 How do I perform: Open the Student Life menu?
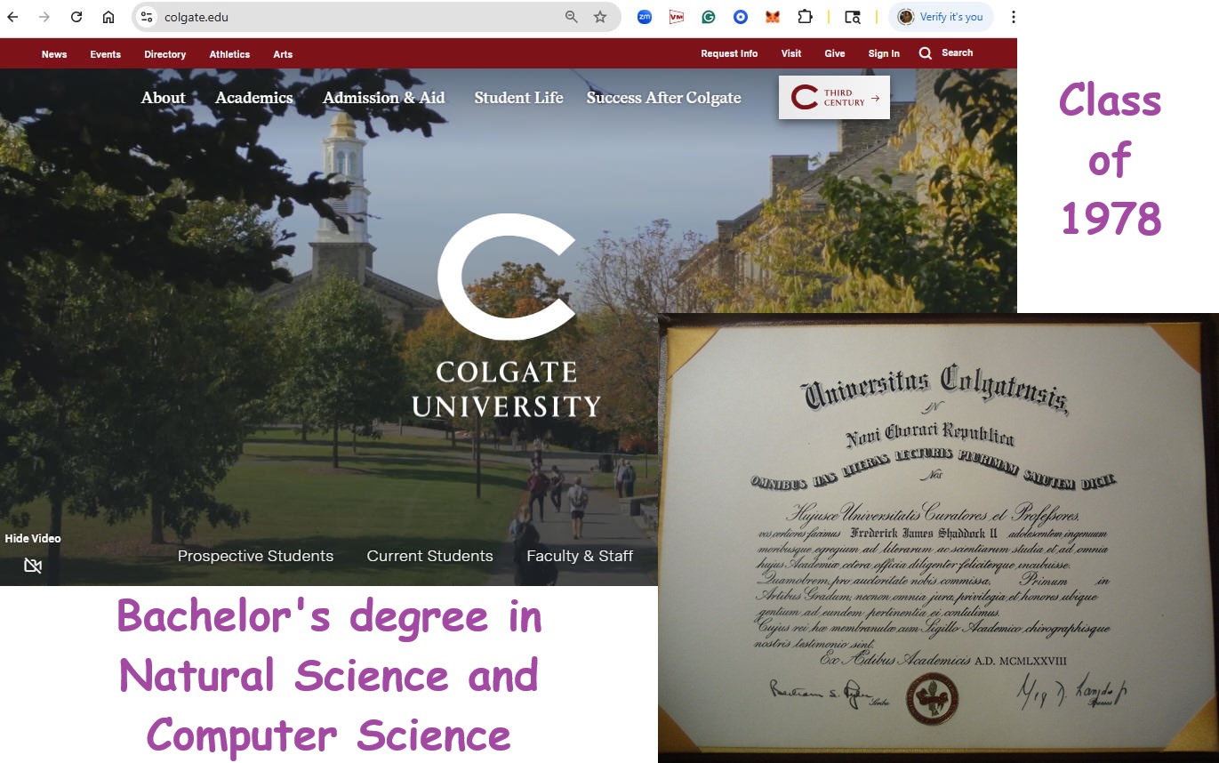click(x=518, y=98)
